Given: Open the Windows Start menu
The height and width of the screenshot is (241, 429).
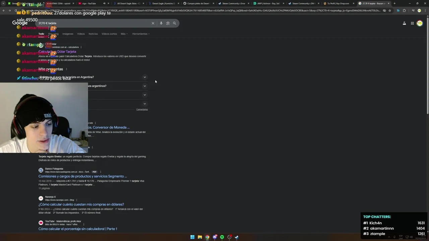Looking at the screenshot, I should pyautogui.click(x=192, y=237).
